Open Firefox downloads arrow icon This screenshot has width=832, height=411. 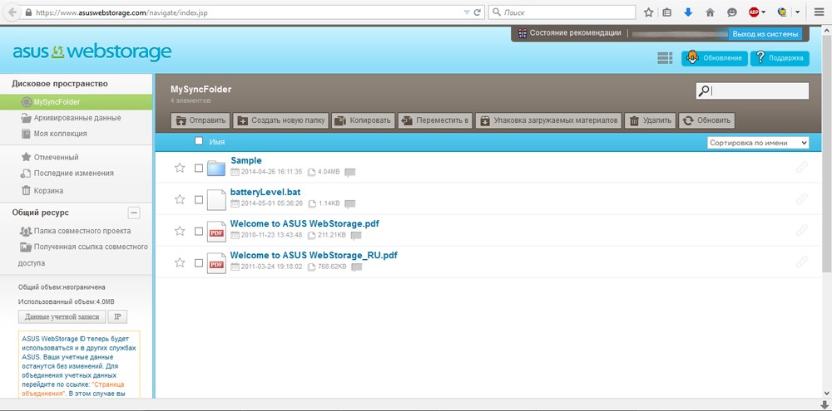pyautogui.click(x=688, y=12)
